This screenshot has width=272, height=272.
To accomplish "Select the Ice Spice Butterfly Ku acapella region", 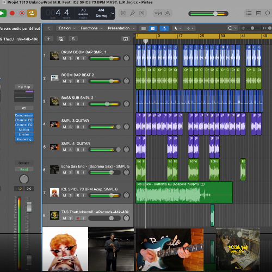I will [x=184, y=193].
